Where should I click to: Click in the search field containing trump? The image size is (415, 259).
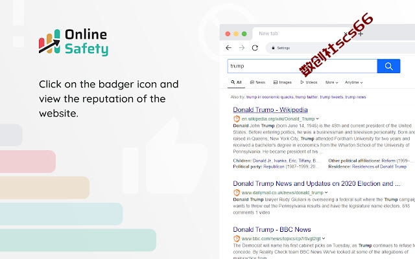point(302,66)
